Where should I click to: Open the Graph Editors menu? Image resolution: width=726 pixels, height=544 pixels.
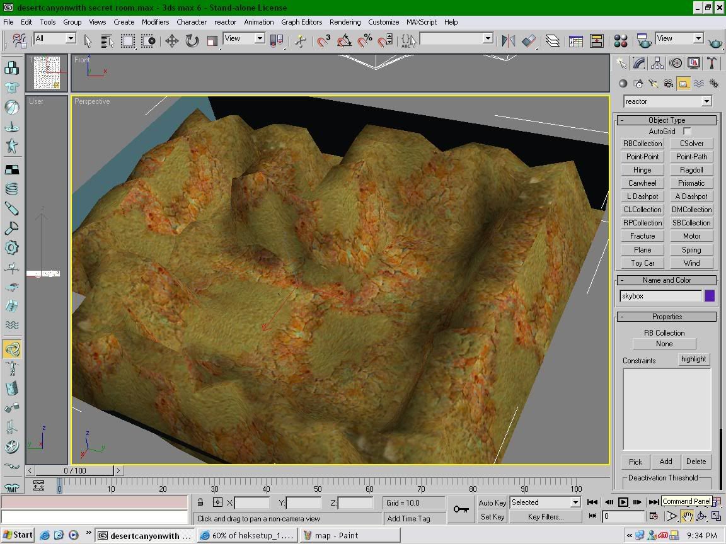[301, 22]
